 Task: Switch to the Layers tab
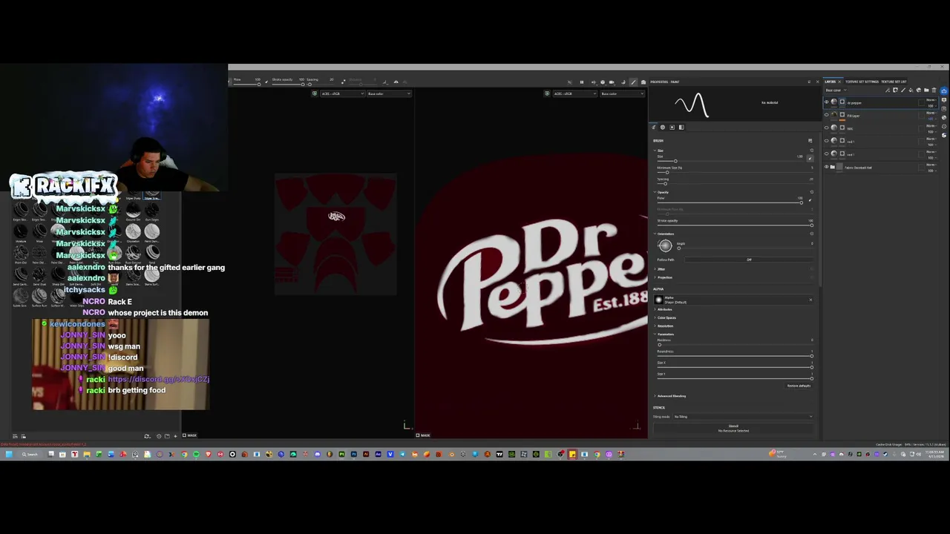point(830,82)
